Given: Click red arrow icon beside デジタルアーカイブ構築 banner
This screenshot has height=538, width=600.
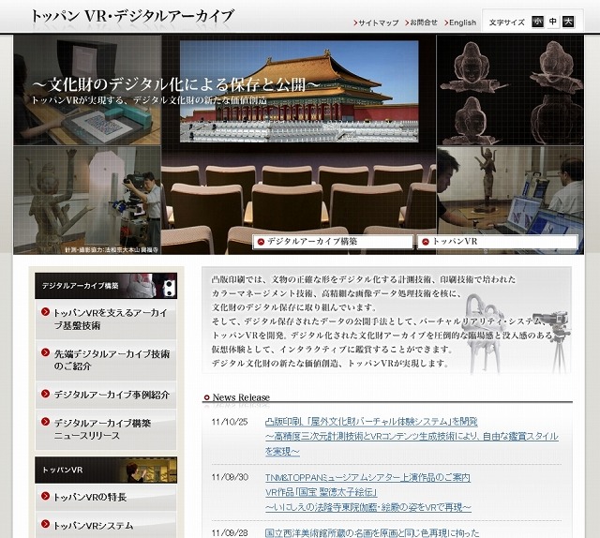Looking at the screenshot, I should [261, 242].
